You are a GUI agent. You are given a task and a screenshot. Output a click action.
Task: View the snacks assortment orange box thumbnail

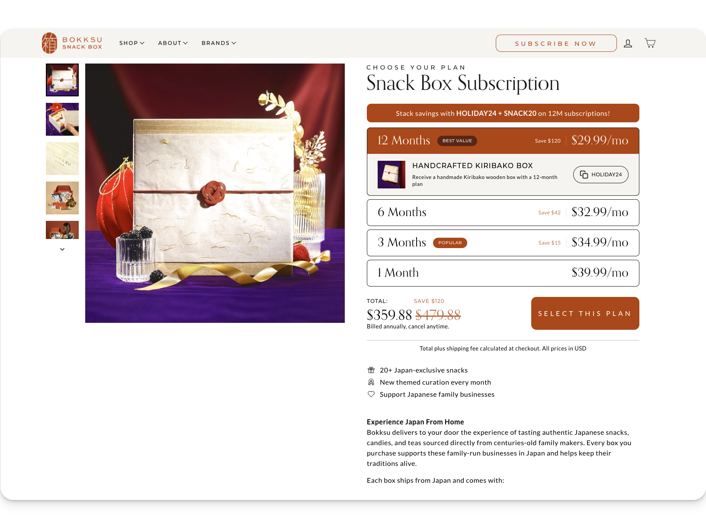click(62, 198)
